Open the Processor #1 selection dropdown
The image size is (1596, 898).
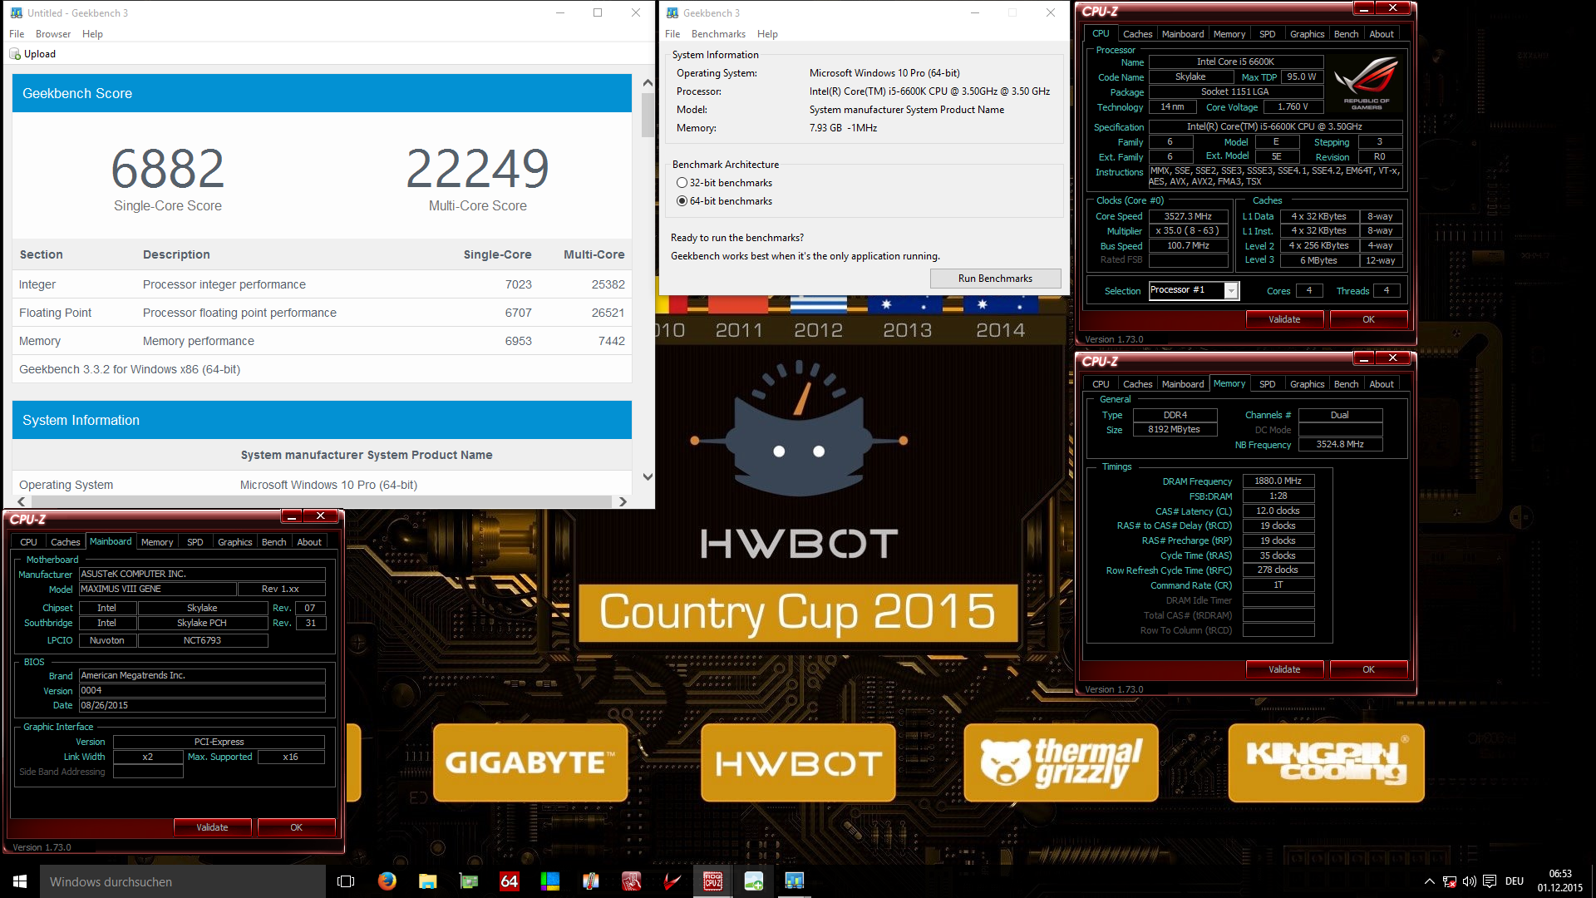[x=1231, y=290]
